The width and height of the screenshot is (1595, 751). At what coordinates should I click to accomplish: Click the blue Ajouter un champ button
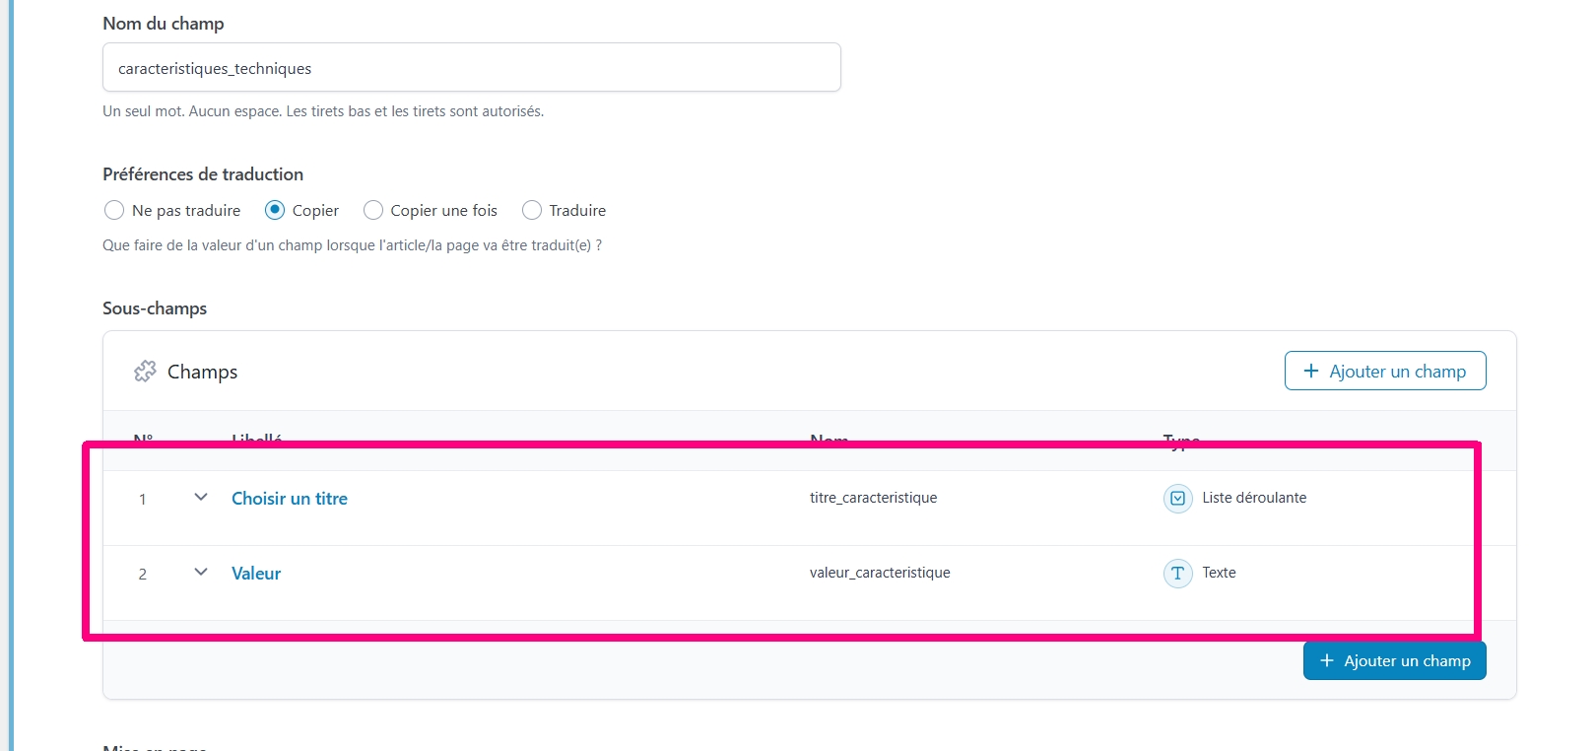pyautogui.click(x=1394, y=661)
